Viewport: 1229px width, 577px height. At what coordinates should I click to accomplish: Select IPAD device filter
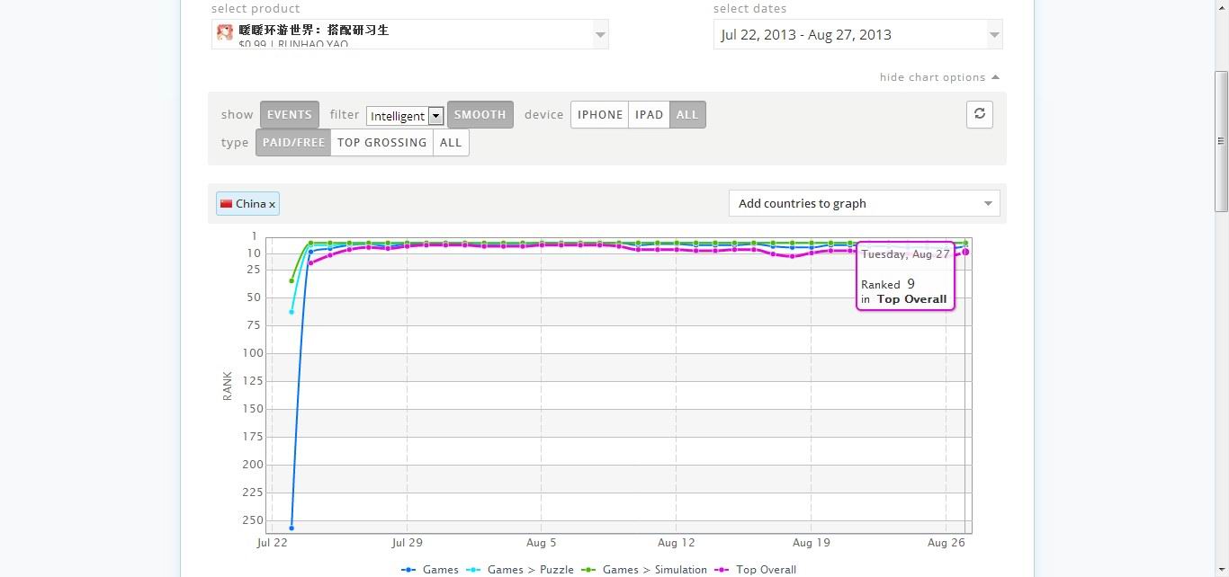[649, 115]
